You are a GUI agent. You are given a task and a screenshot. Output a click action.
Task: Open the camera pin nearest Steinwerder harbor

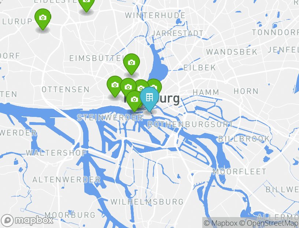[134, 100]
